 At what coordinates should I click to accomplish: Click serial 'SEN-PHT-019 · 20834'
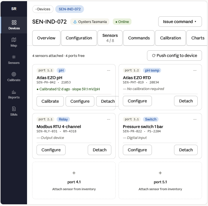tap(141, 82)
